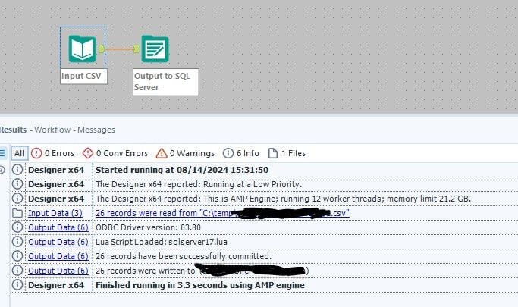Select 'Designer x64' in Started running row
Viewport: 518px width, 307px height.
tap(56, 170)
